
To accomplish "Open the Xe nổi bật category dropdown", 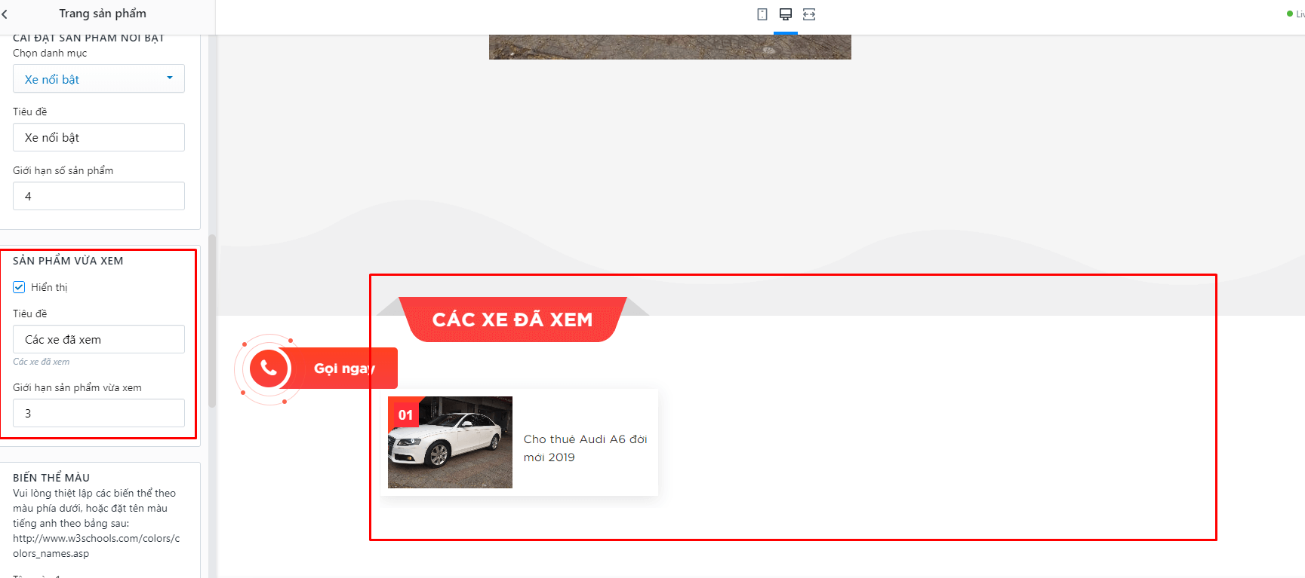I will point(99,79).
